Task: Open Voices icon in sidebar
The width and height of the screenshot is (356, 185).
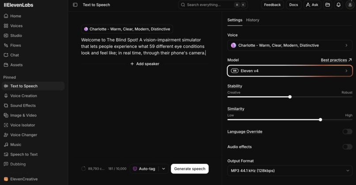Action: pos(6,26)
